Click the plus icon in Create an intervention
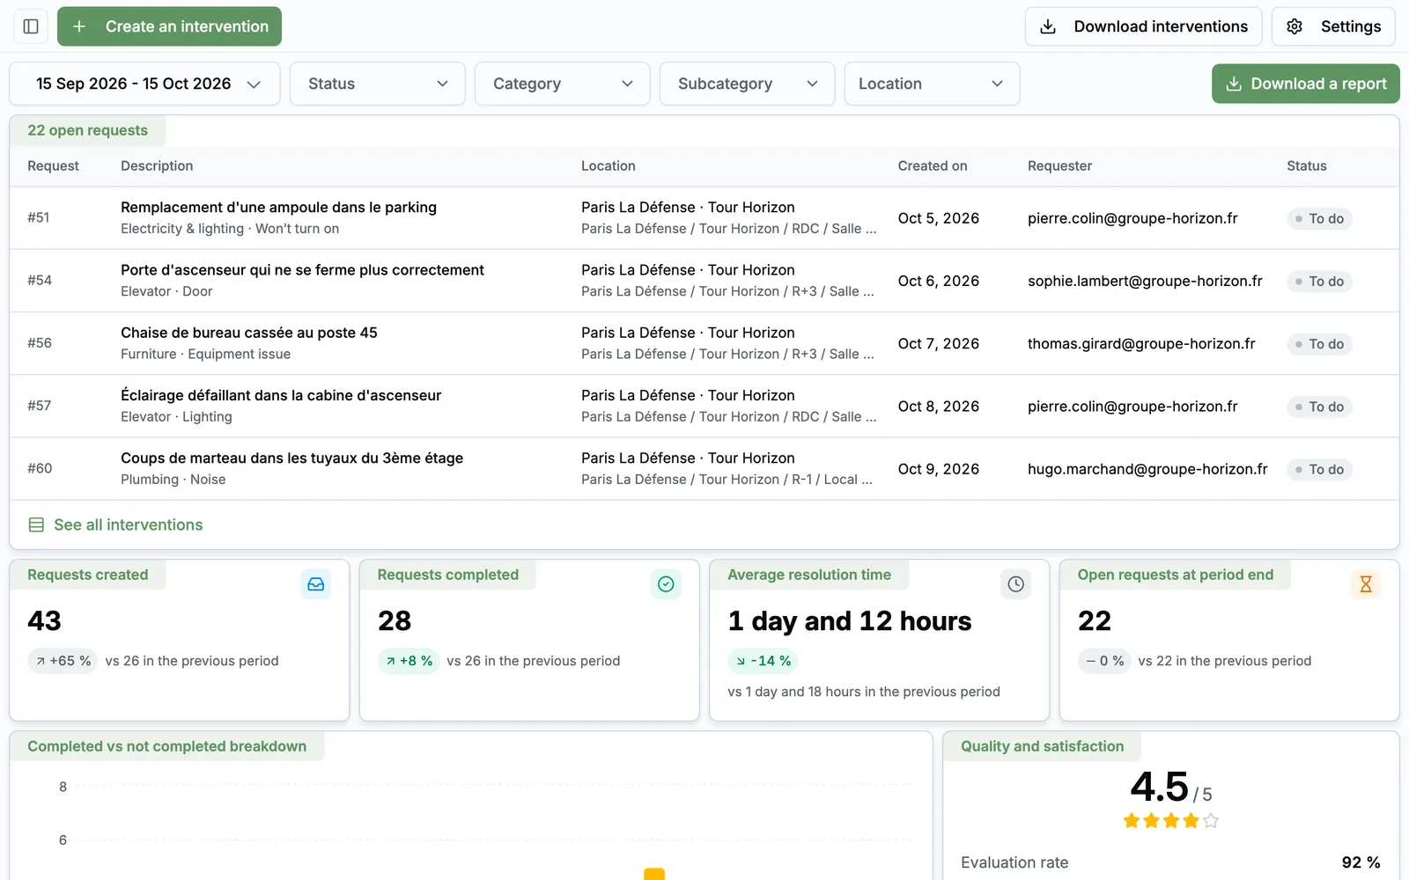 click(x=79, y=26)
